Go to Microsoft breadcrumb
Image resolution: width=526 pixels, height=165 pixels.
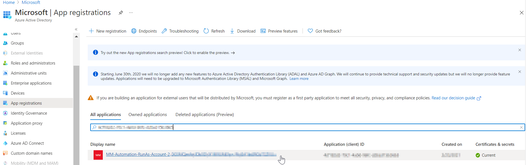[x=31, y=2]
